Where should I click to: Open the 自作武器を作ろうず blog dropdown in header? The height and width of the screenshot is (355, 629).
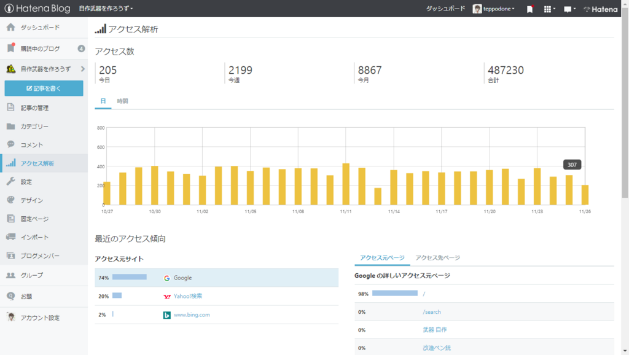(106, 9)
